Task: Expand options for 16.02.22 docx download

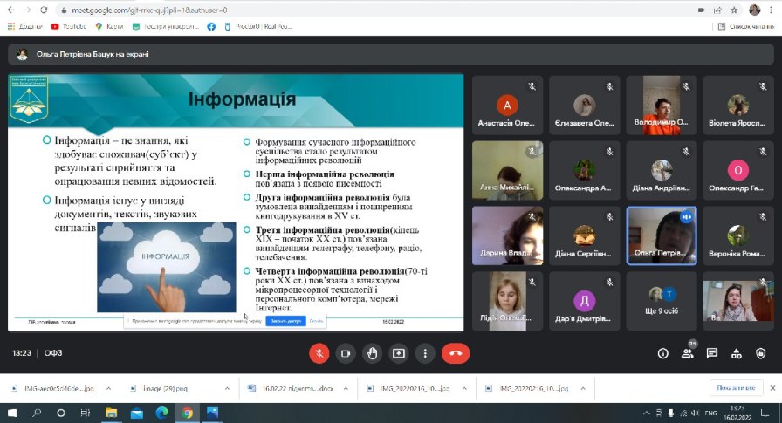Action: click(346, 389)
